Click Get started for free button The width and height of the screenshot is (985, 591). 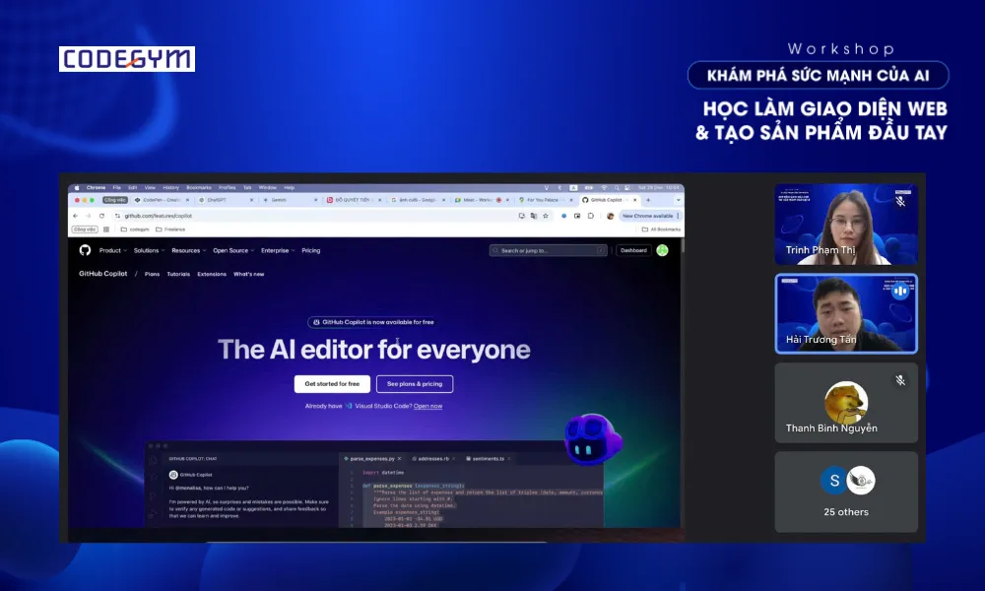[332, 384]
